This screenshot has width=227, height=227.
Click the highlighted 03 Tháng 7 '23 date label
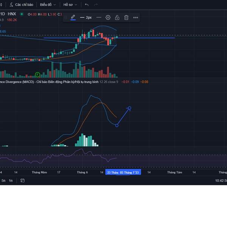pyautogui.click(x=129, y=173)
